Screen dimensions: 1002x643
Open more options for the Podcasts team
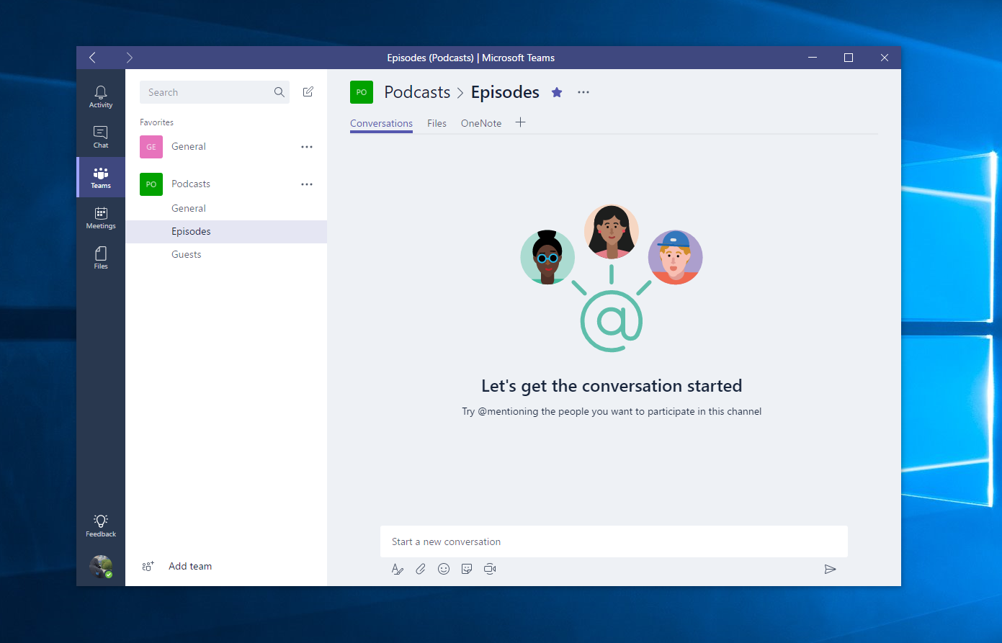tap(307, 184)
